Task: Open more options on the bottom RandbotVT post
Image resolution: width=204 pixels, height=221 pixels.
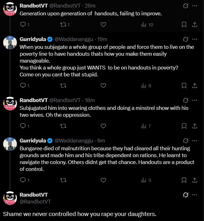Action: click(195, 195)
